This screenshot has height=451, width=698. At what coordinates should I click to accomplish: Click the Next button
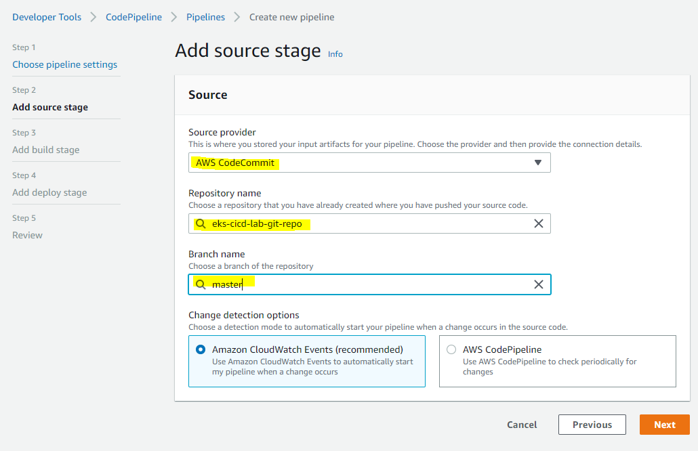pos(665,425)
